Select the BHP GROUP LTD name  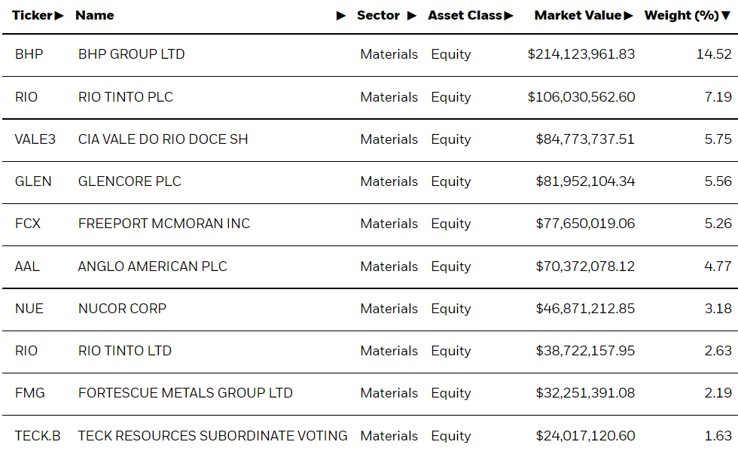pyautogui.click(x=131, y=54)
